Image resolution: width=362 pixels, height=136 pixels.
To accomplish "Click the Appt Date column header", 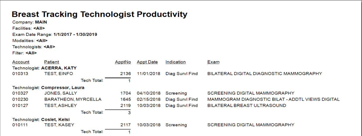I will click(147, 62).
